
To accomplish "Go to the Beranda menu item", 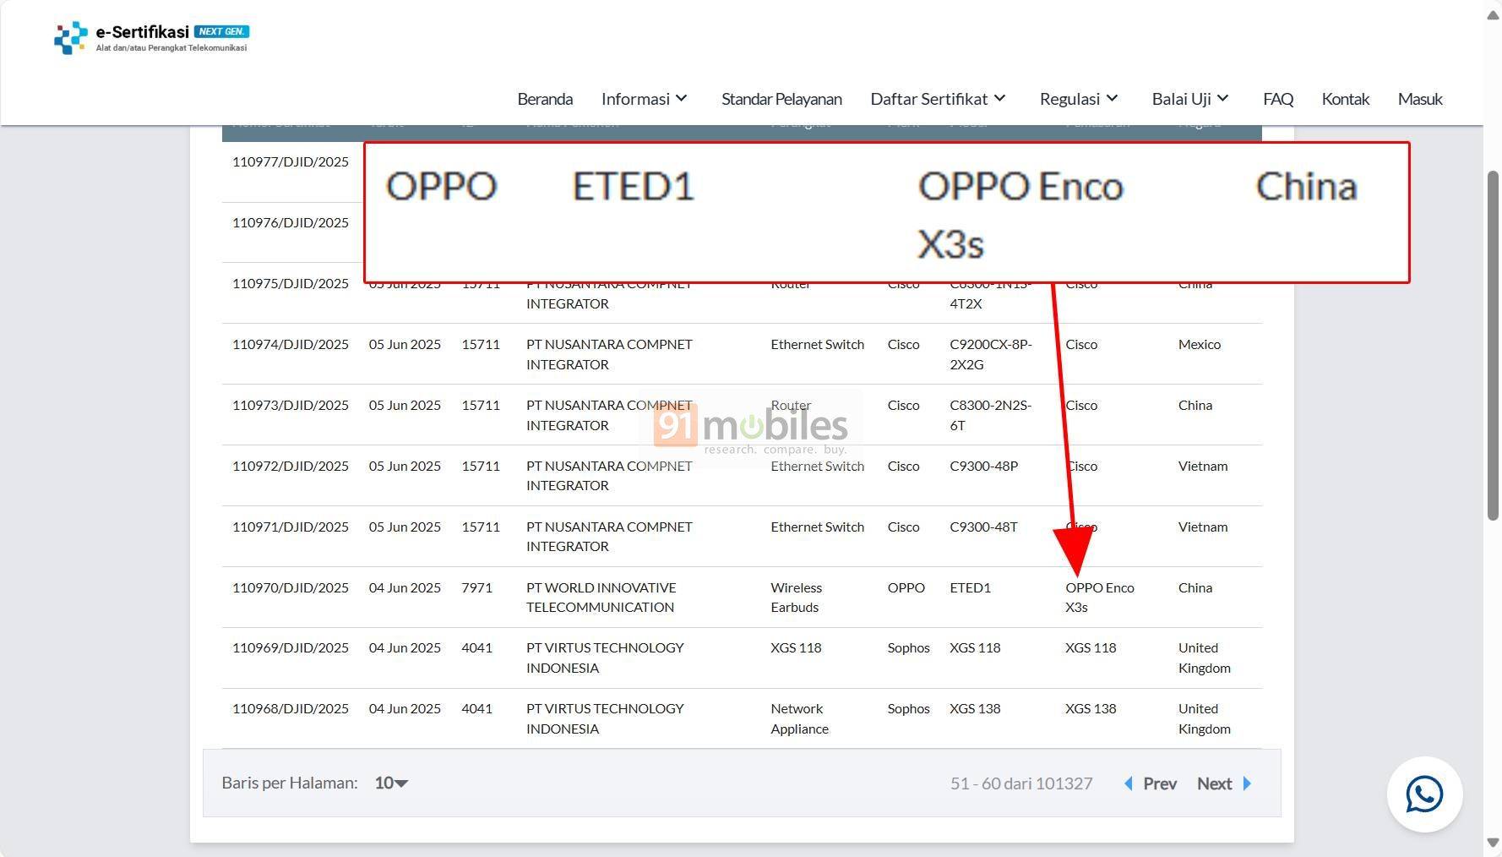I will pyautogui.click(x=545, y=99).
